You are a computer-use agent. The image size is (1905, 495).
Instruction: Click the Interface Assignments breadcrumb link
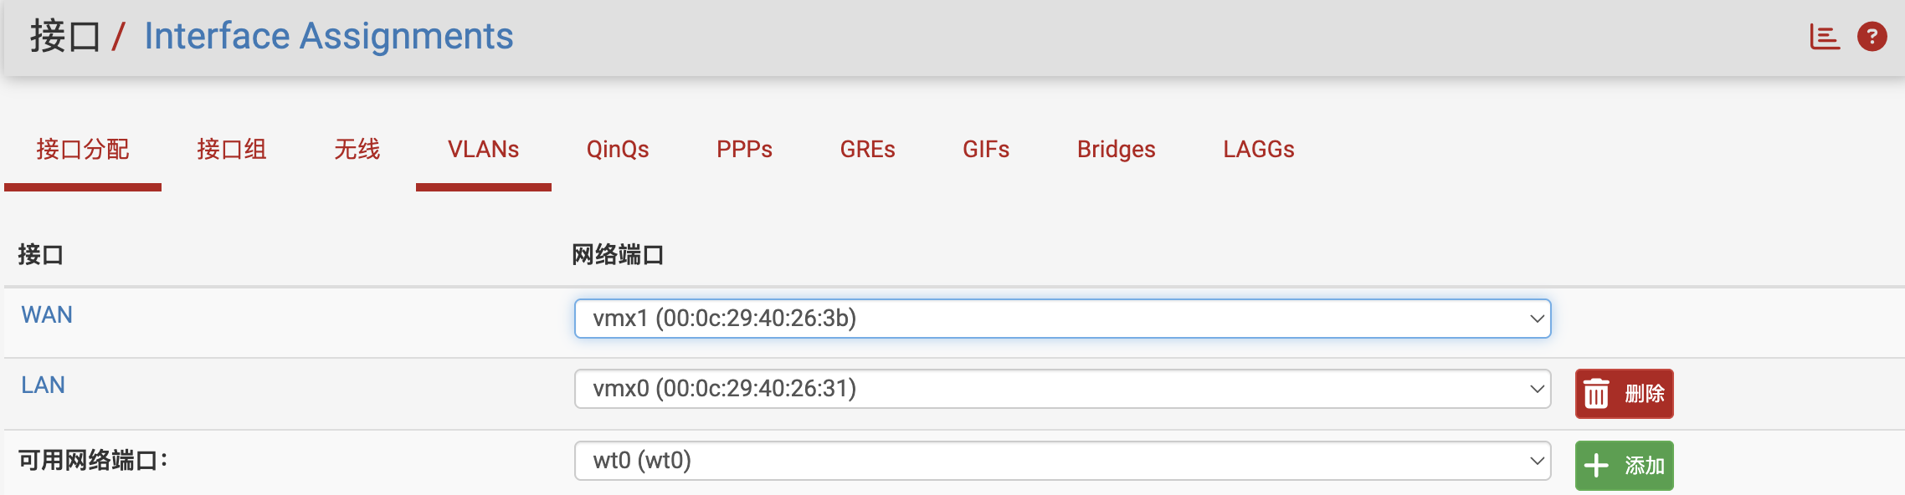pos(329,36)
